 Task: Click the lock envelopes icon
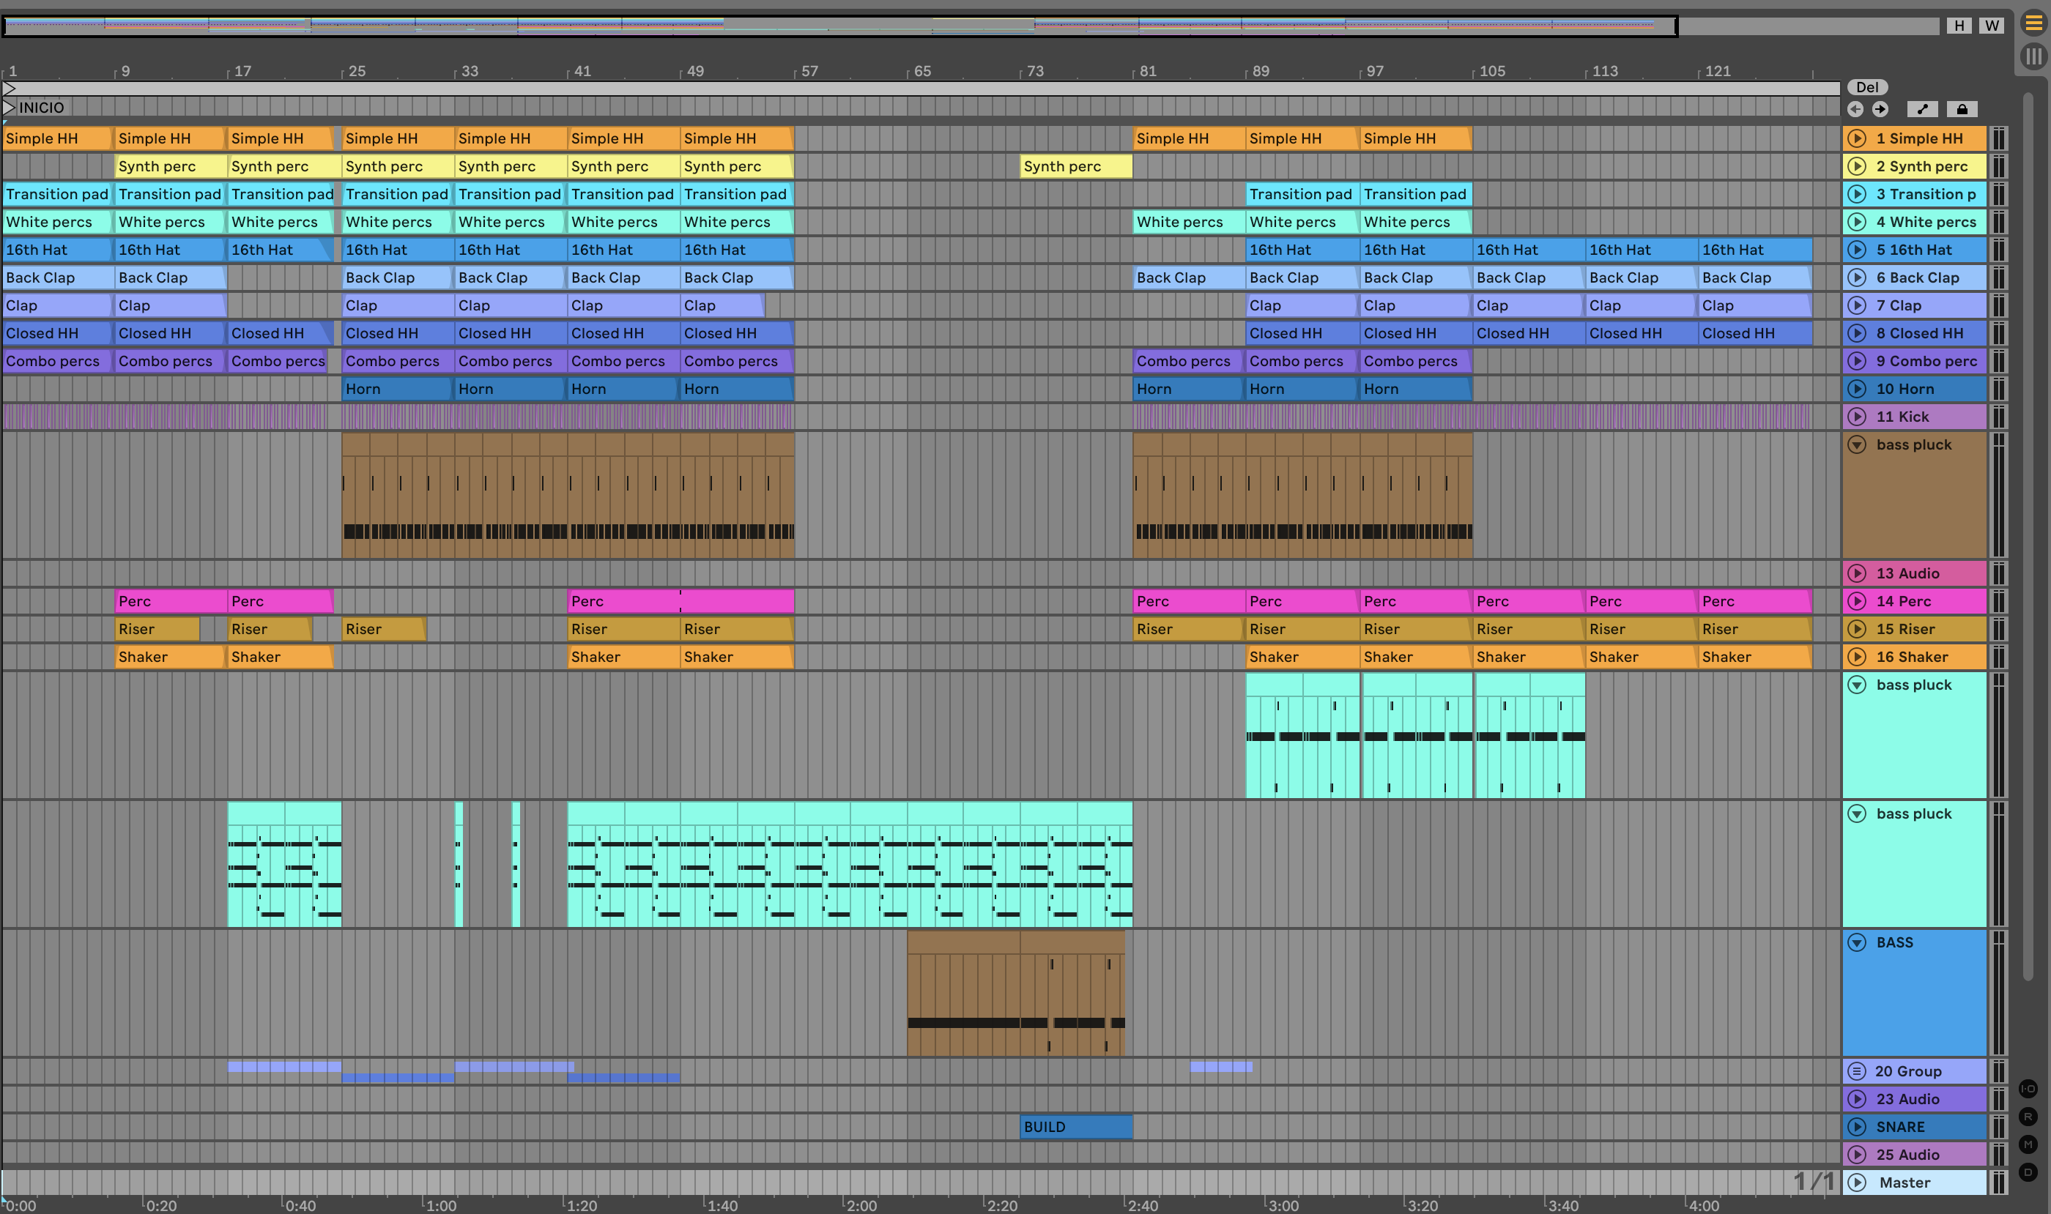click(1962, 109)
